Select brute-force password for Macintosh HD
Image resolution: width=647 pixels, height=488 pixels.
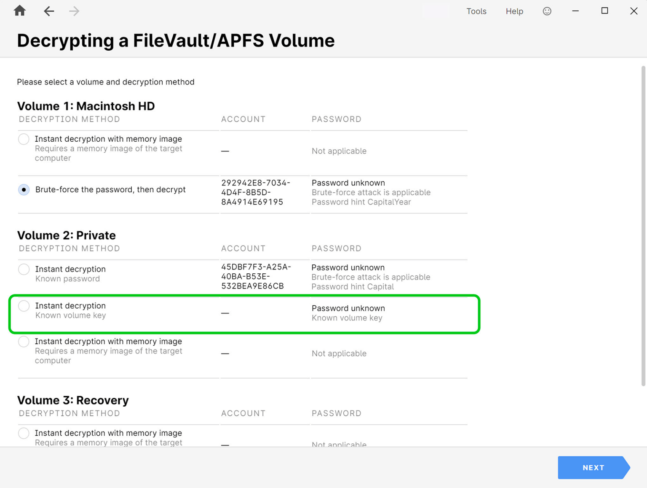pyautogui.click(x=24, y=189)
